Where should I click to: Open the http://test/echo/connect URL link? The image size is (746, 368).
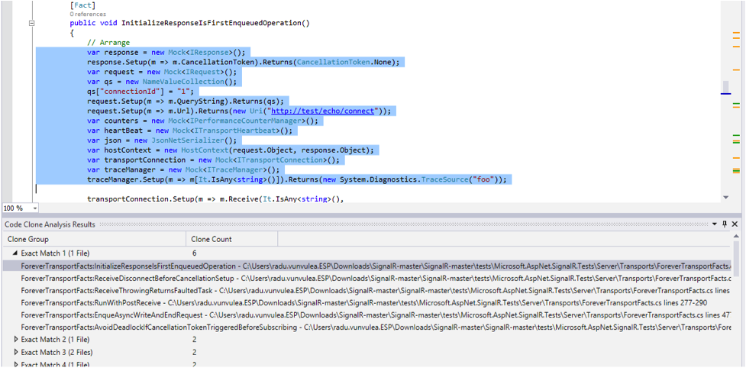[333, 111]
